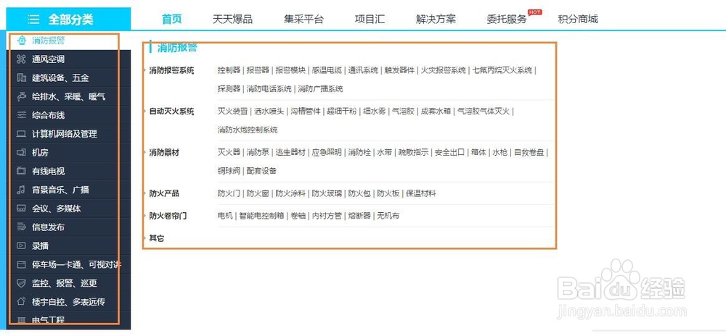Click the 逃生器材 link
Viewport: 726px width, 336px height.
click(x=290, y=153)
